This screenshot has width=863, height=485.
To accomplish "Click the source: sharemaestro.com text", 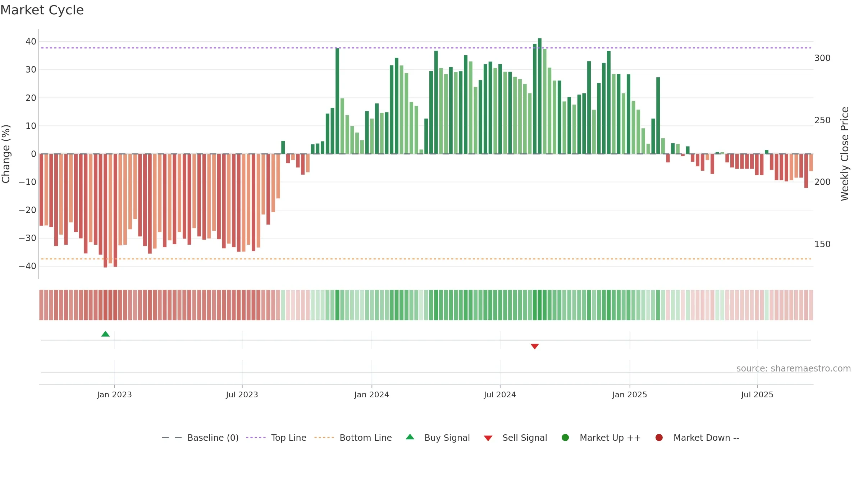I will click(x=794, y=369).
